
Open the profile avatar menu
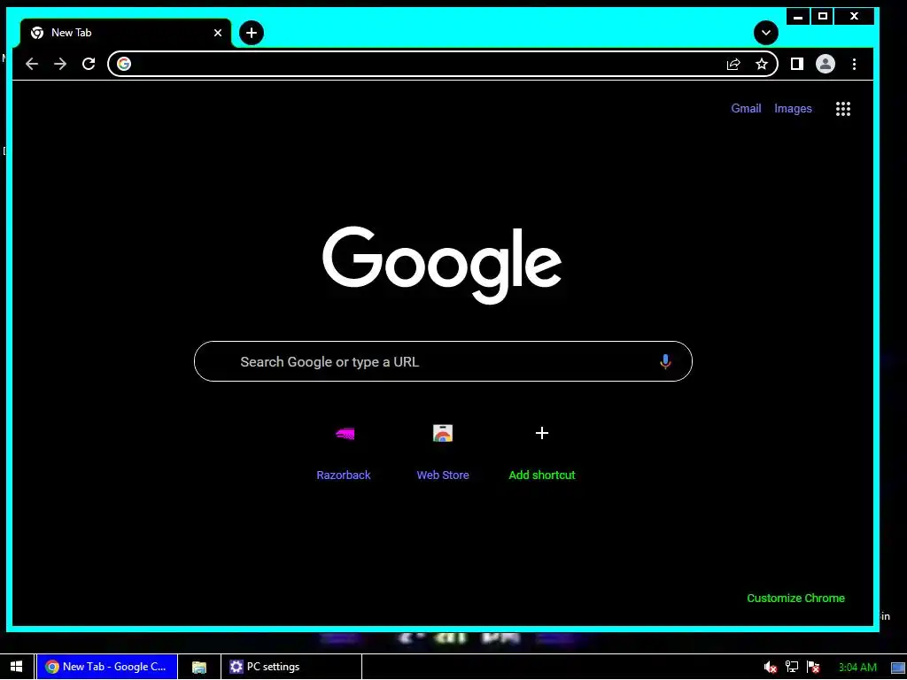click(x=826, y=64)
